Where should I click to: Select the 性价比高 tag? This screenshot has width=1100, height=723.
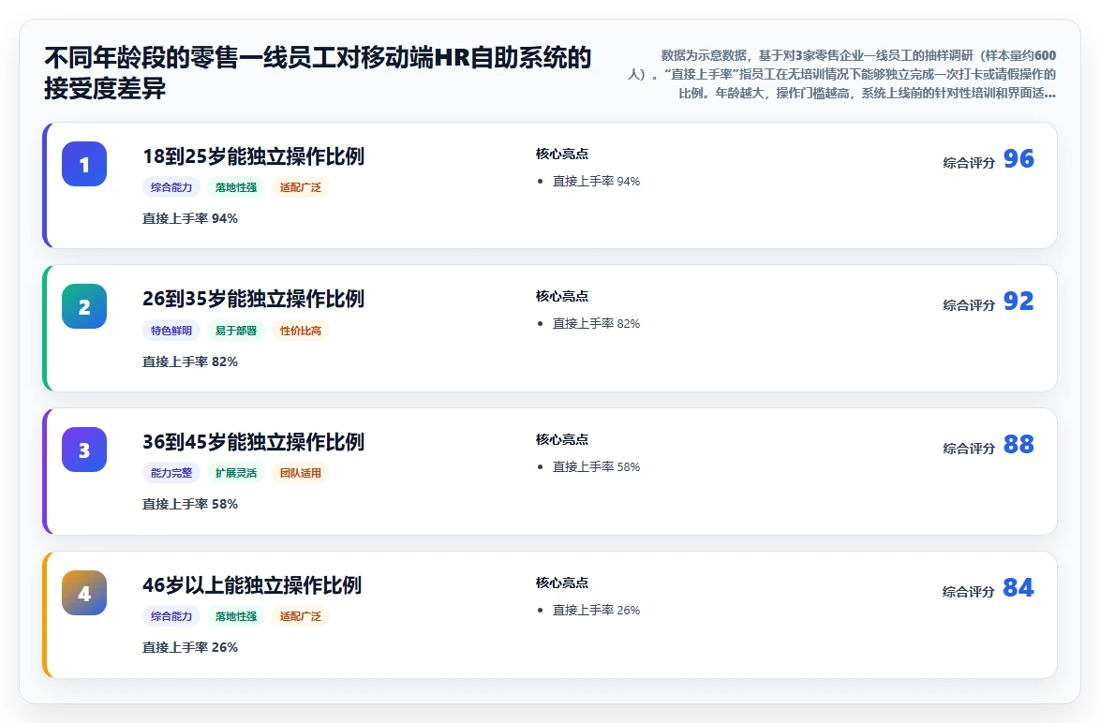point(300,331)
